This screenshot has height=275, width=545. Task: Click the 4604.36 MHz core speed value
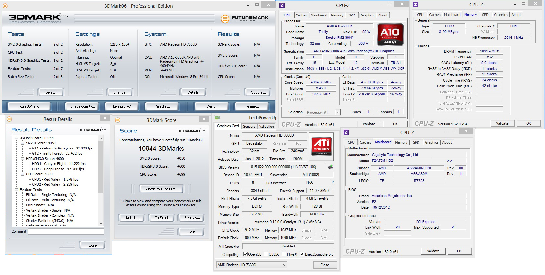pos(321,82)
